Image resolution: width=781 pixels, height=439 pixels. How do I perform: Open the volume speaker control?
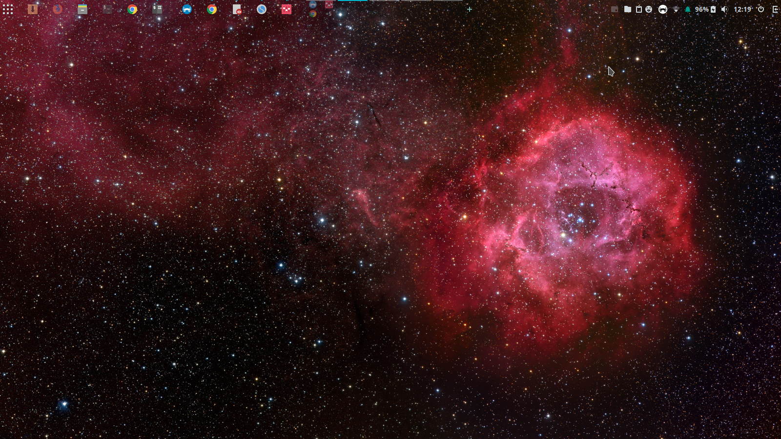724,9
